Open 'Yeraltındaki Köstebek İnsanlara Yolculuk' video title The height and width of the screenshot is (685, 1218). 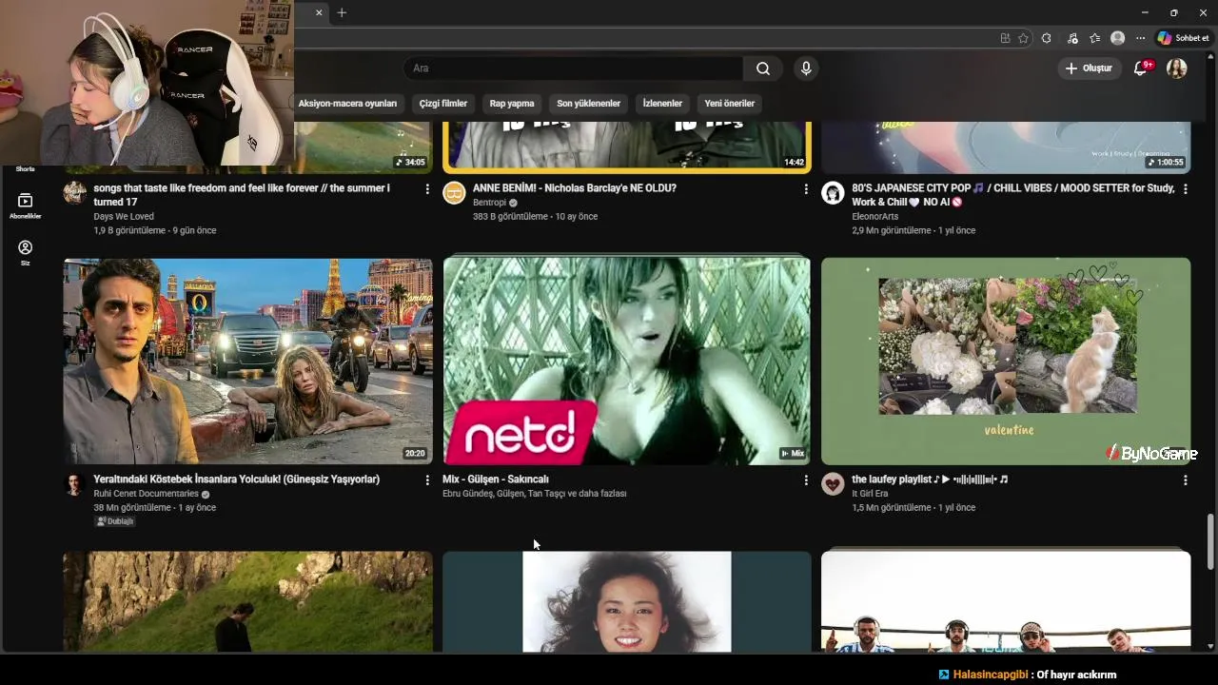click(x=236, y=479)
